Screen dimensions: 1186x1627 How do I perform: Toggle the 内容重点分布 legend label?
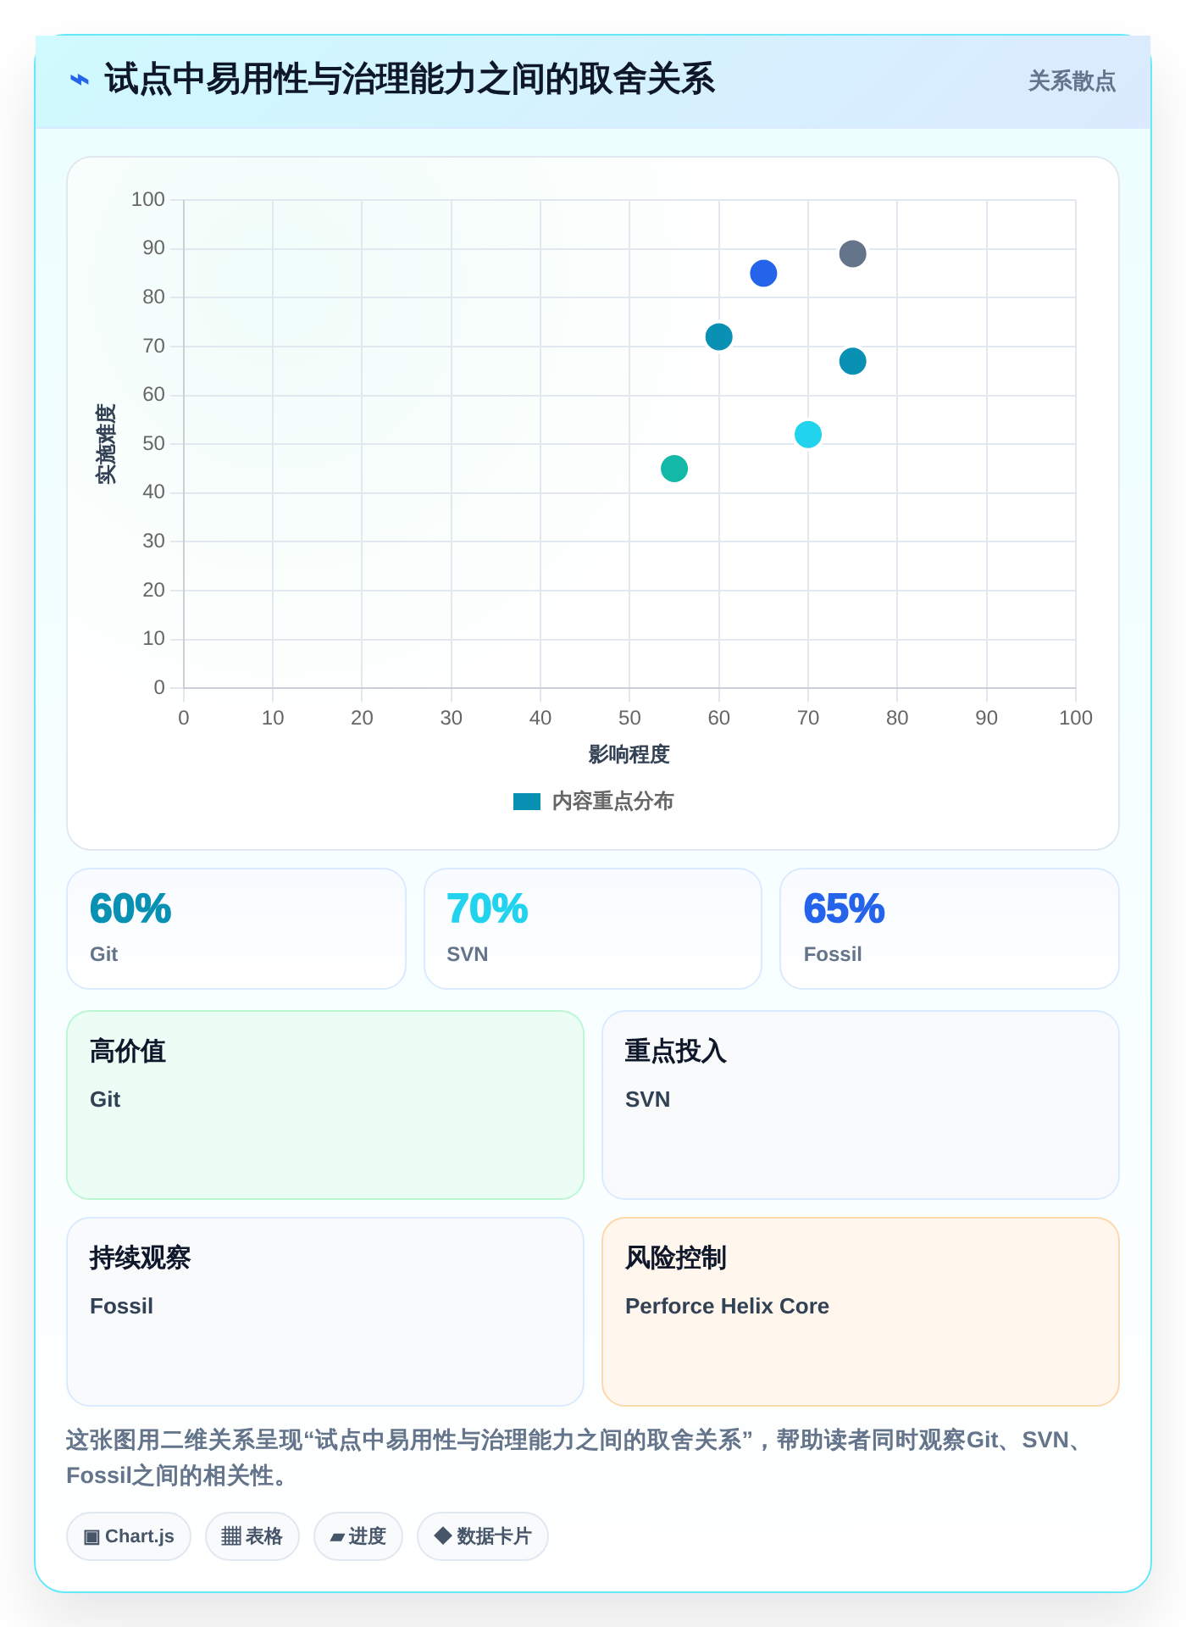pyautogui.click(x=612, y=802)
